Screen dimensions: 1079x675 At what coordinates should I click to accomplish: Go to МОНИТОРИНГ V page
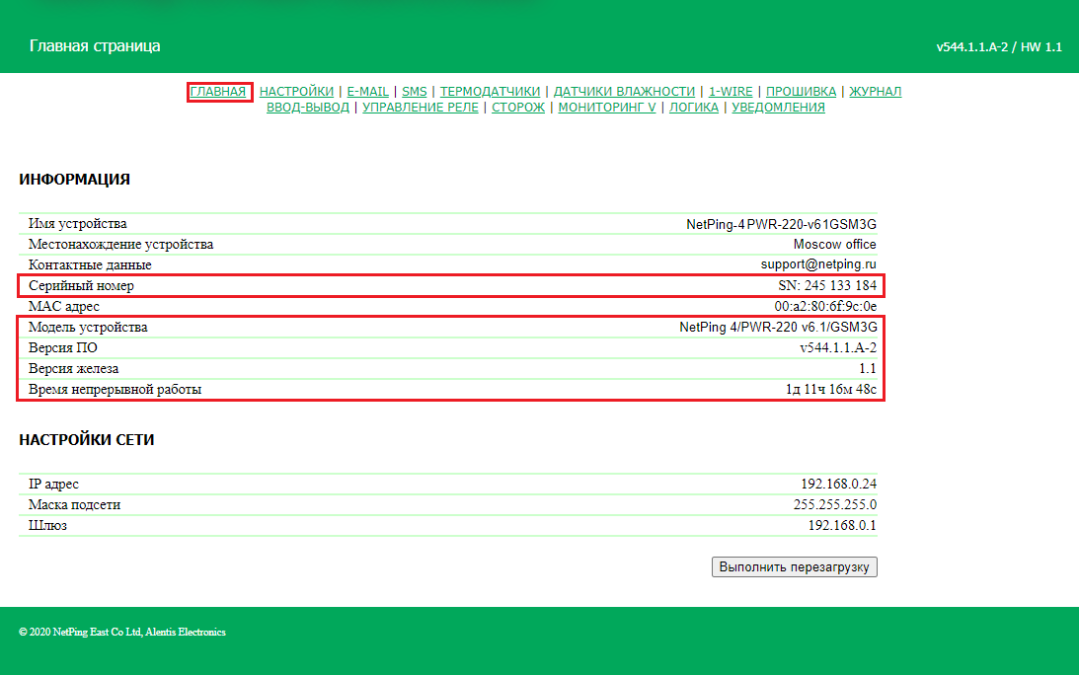point(607,108)
